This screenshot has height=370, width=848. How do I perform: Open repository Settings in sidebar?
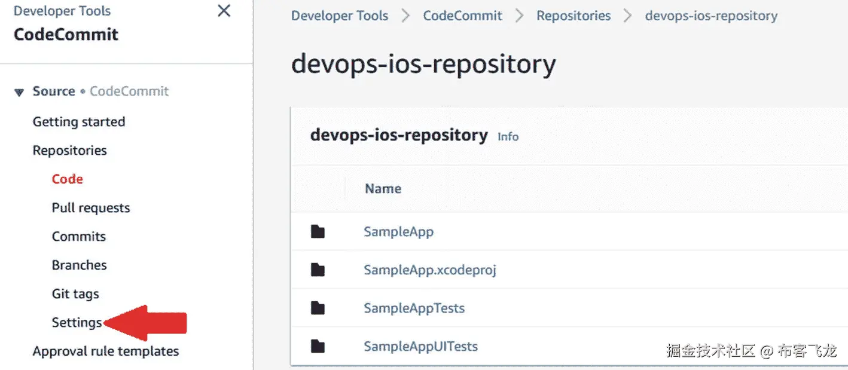[x=77, y=323]
